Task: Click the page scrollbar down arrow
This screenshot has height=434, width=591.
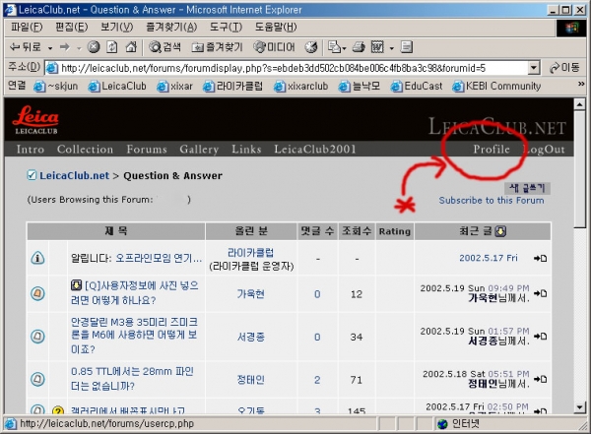Action: (x=580, y=407)
